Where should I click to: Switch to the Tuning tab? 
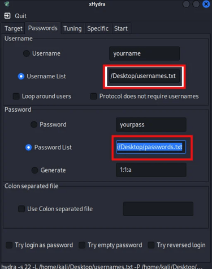click(x=72, y=28)
